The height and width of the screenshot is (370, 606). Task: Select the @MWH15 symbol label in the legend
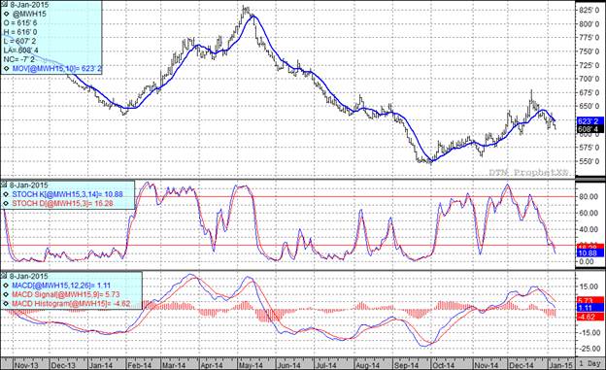click(29, 14)
